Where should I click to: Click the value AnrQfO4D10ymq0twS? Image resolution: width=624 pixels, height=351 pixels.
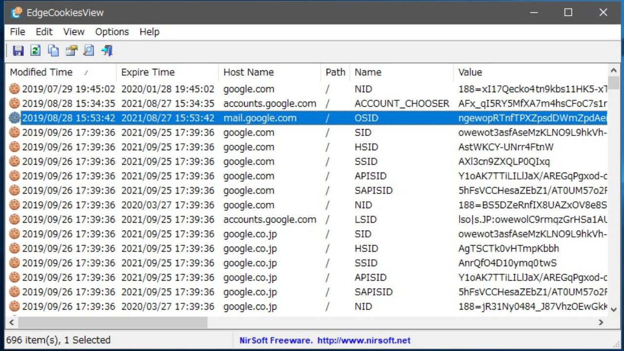[507, 263]
